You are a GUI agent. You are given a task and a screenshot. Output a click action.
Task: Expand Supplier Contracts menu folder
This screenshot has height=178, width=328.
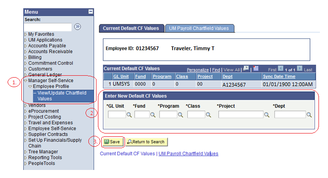pos(26,134)
